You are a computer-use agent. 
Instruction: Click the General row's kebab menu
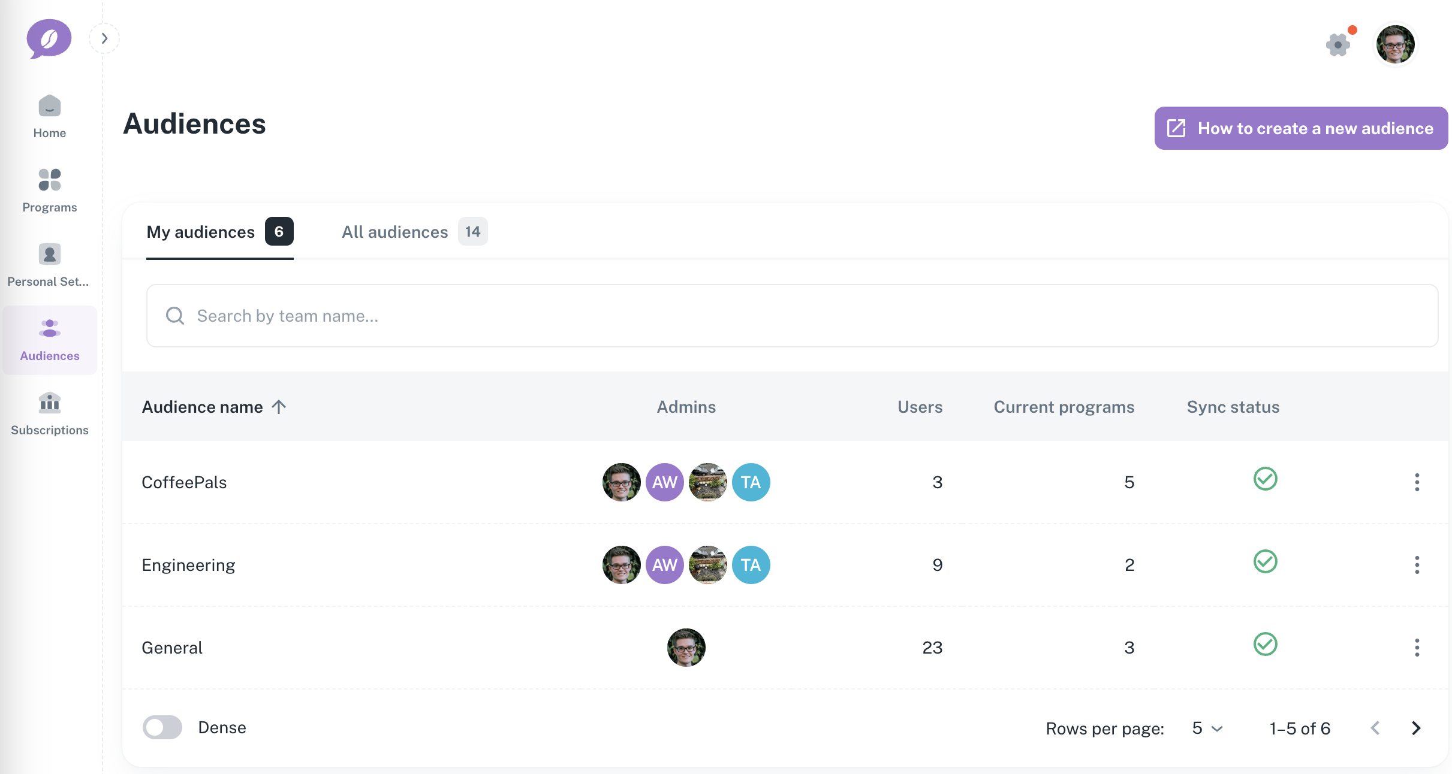(1417, 648)
